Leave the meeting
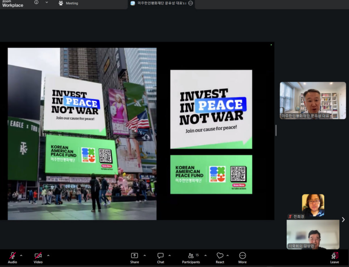349x267 pixels. (335, 258)
